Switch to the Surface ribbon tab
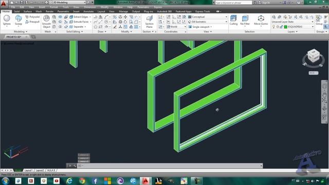 [27, 11]
